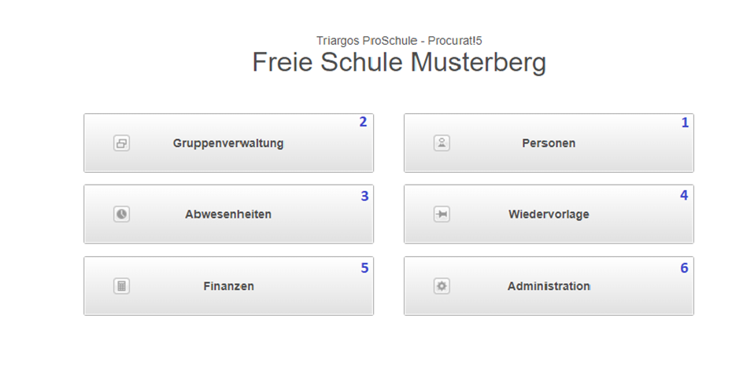Click the Freie Schule Musterberg heading
This screenshot has height=367, width=743.
click(399, 62)
